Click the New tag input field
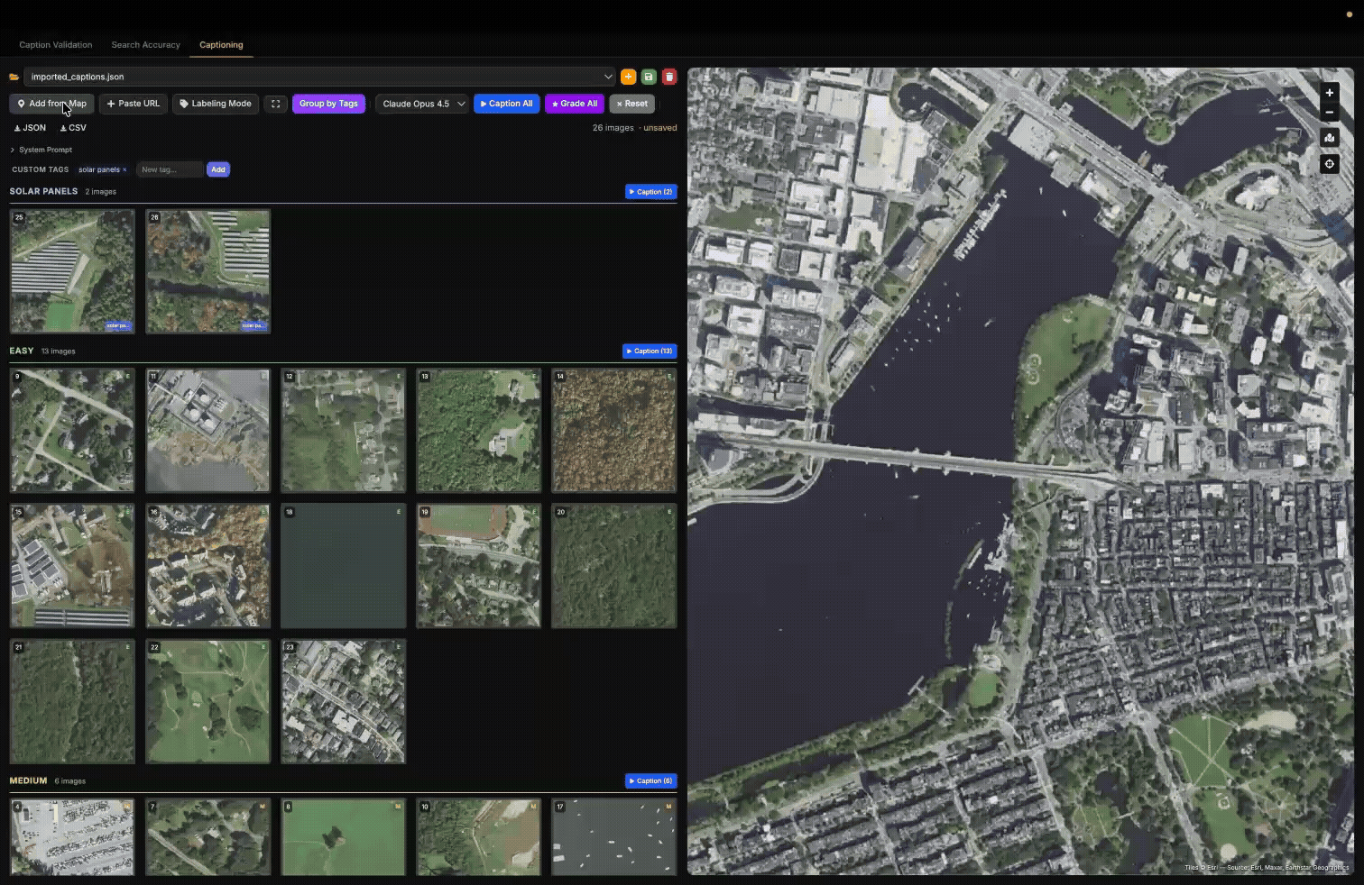Screen dimensions: 1364x885 tap(169, 169)
